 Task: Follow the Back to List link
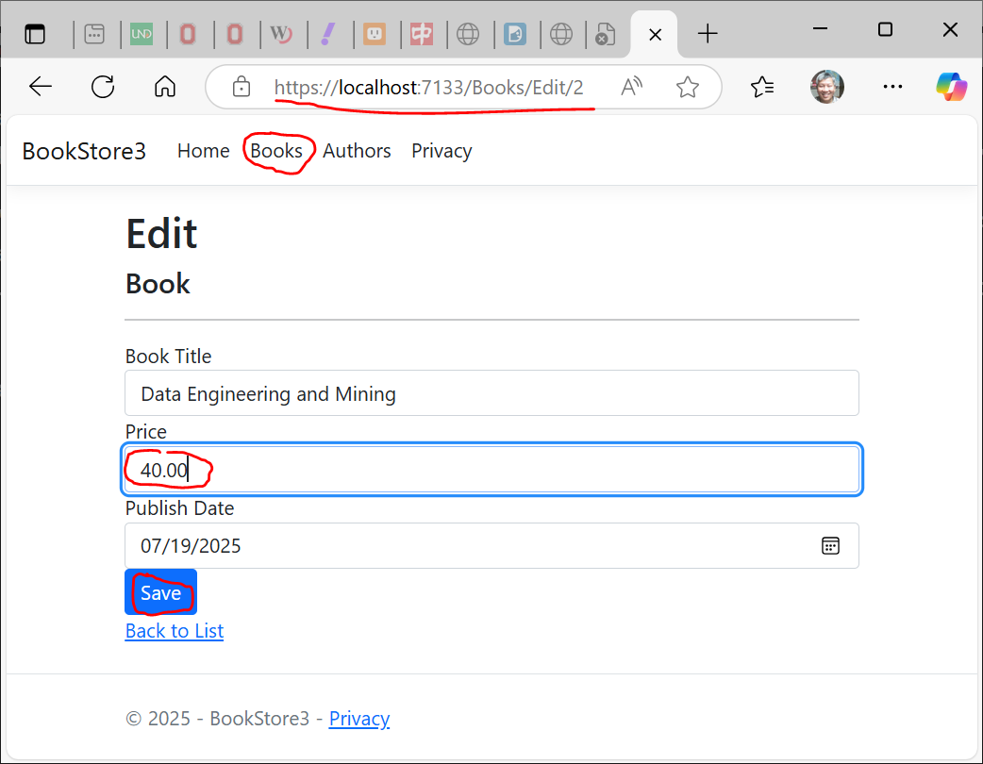coord(175,630)
